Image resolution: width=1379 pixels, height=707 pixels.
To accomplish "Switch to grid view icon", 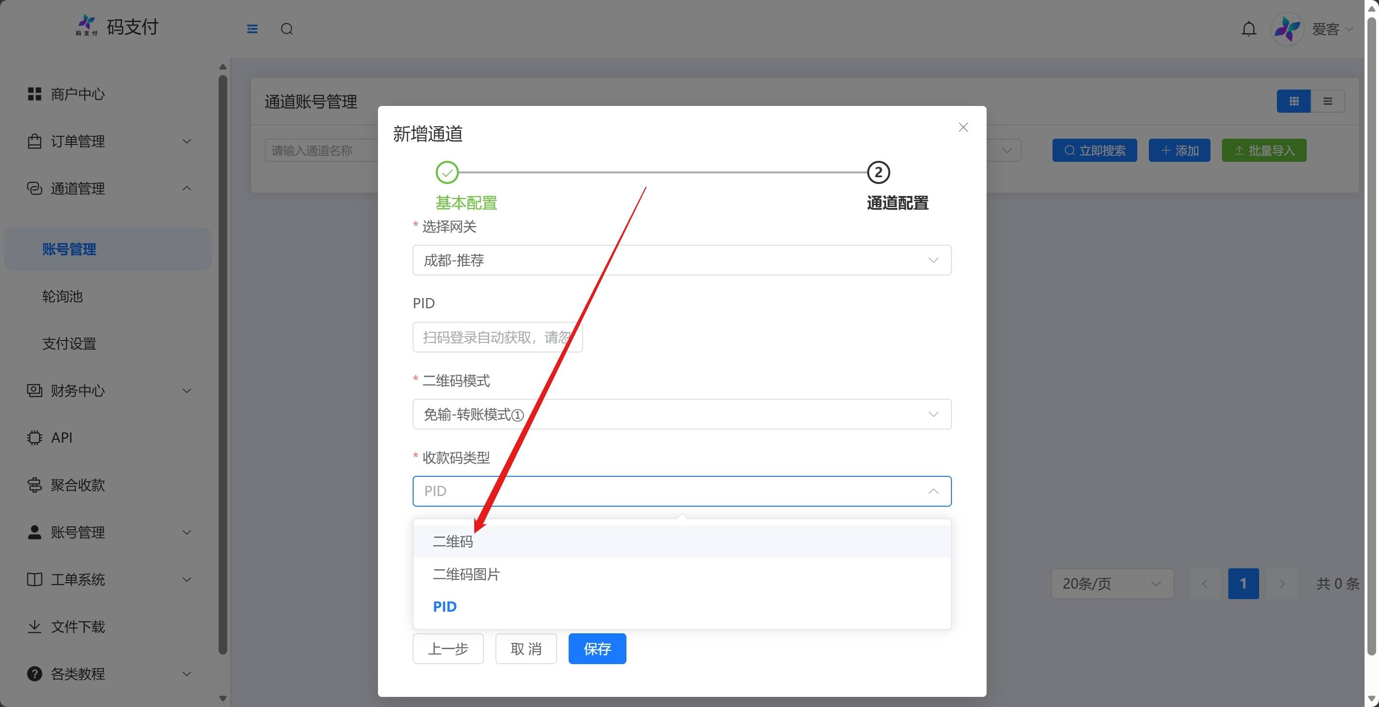I will click(x=1293, y=101).
